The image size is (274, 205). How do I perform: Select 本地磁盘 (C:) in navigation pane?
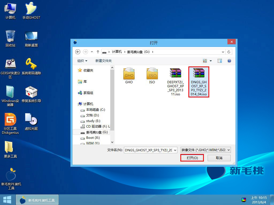(x=93, y=110)
